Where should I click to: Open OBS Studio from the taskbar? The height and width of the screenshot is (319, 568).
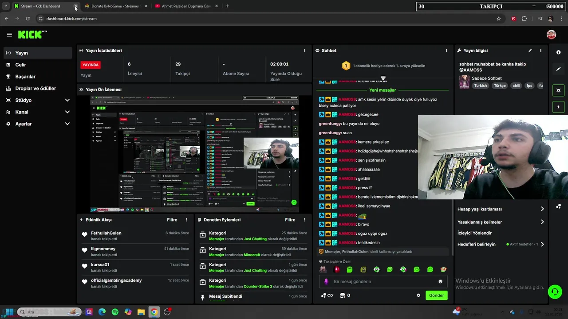pyautogui.click(x=167, y=312)
